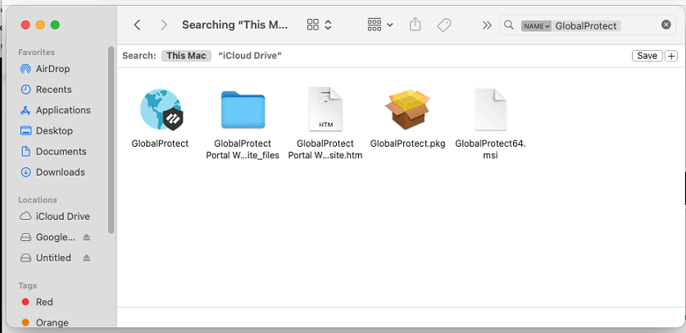Select the GlobalProtect Portal HTM file icon

[x=325, y=109]
